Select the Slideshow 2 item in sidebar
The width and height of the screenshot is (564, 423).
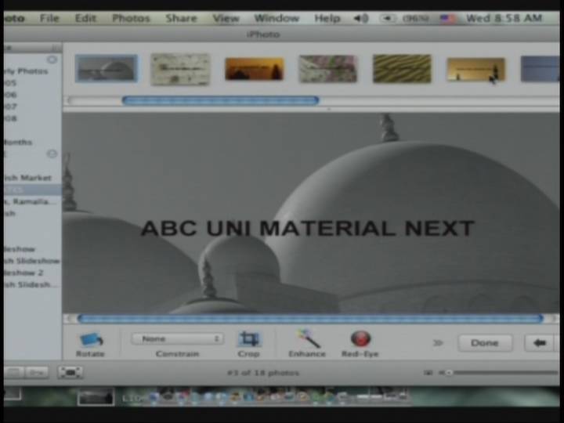pyautogui.click(x=23, y=273)
